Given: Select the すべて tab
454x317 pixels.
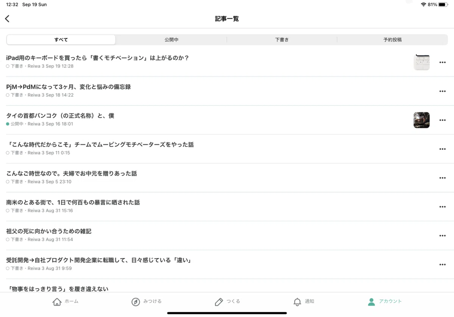Looking at the screenshot, I should [61, 40].
